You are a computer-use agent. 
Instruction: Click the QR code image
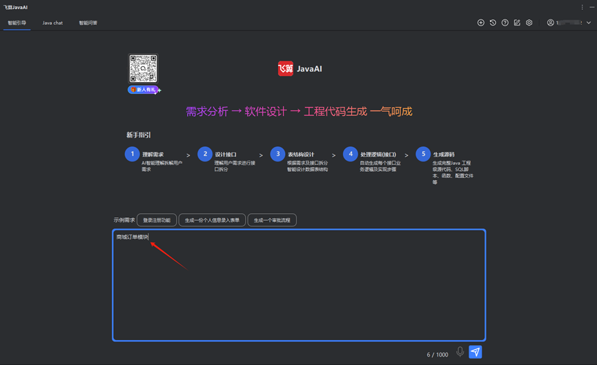[143, 68]
